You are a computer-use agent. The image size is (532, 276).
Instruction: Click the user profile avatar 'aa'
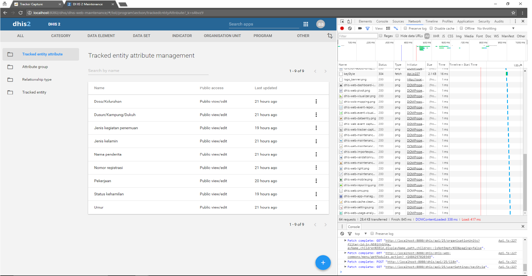(320, 24)
